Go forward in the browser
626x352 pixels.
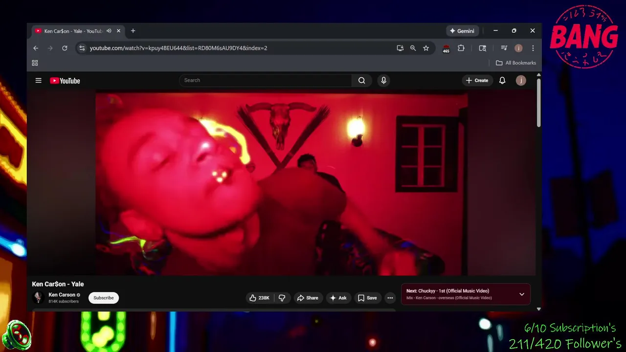point(50,48)
